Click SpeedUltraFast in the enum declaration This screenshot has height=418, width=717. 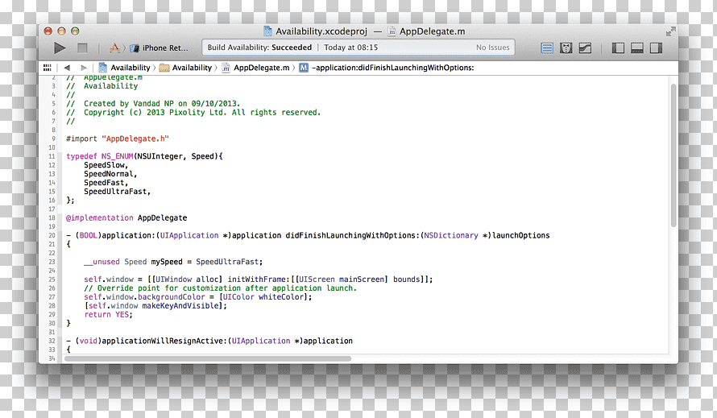pyautogui.click(x=114, y=192)
